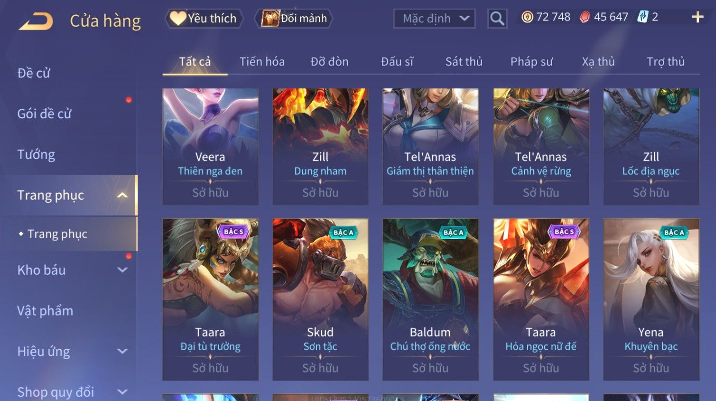Tap the red gem currency icon

click(x=585, y=17)
